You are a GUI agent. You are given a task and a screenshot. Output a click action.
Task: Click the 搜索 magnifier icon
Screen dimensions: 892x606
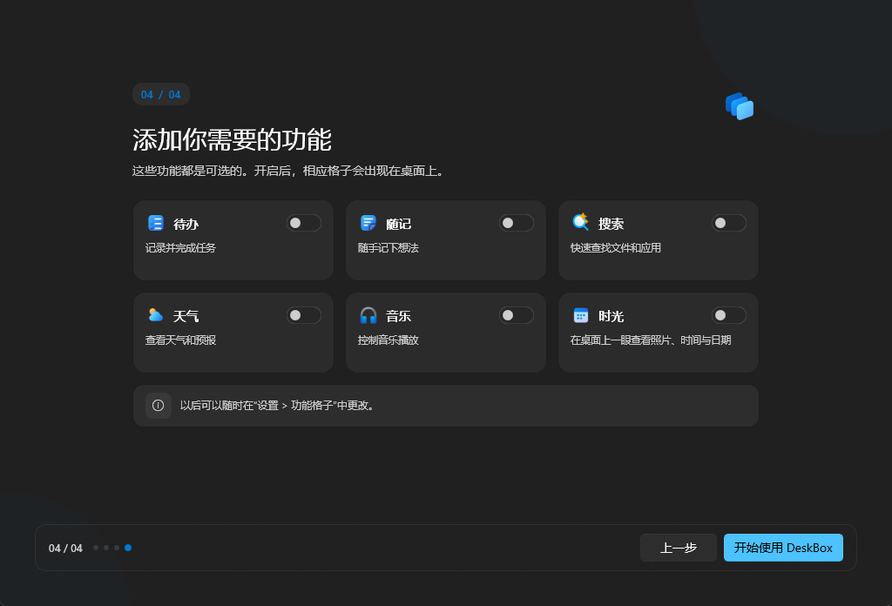(x=581, y=222)
